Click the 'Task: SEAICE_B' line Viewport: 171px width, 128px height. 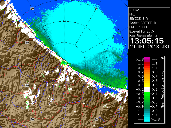point(142,23)
